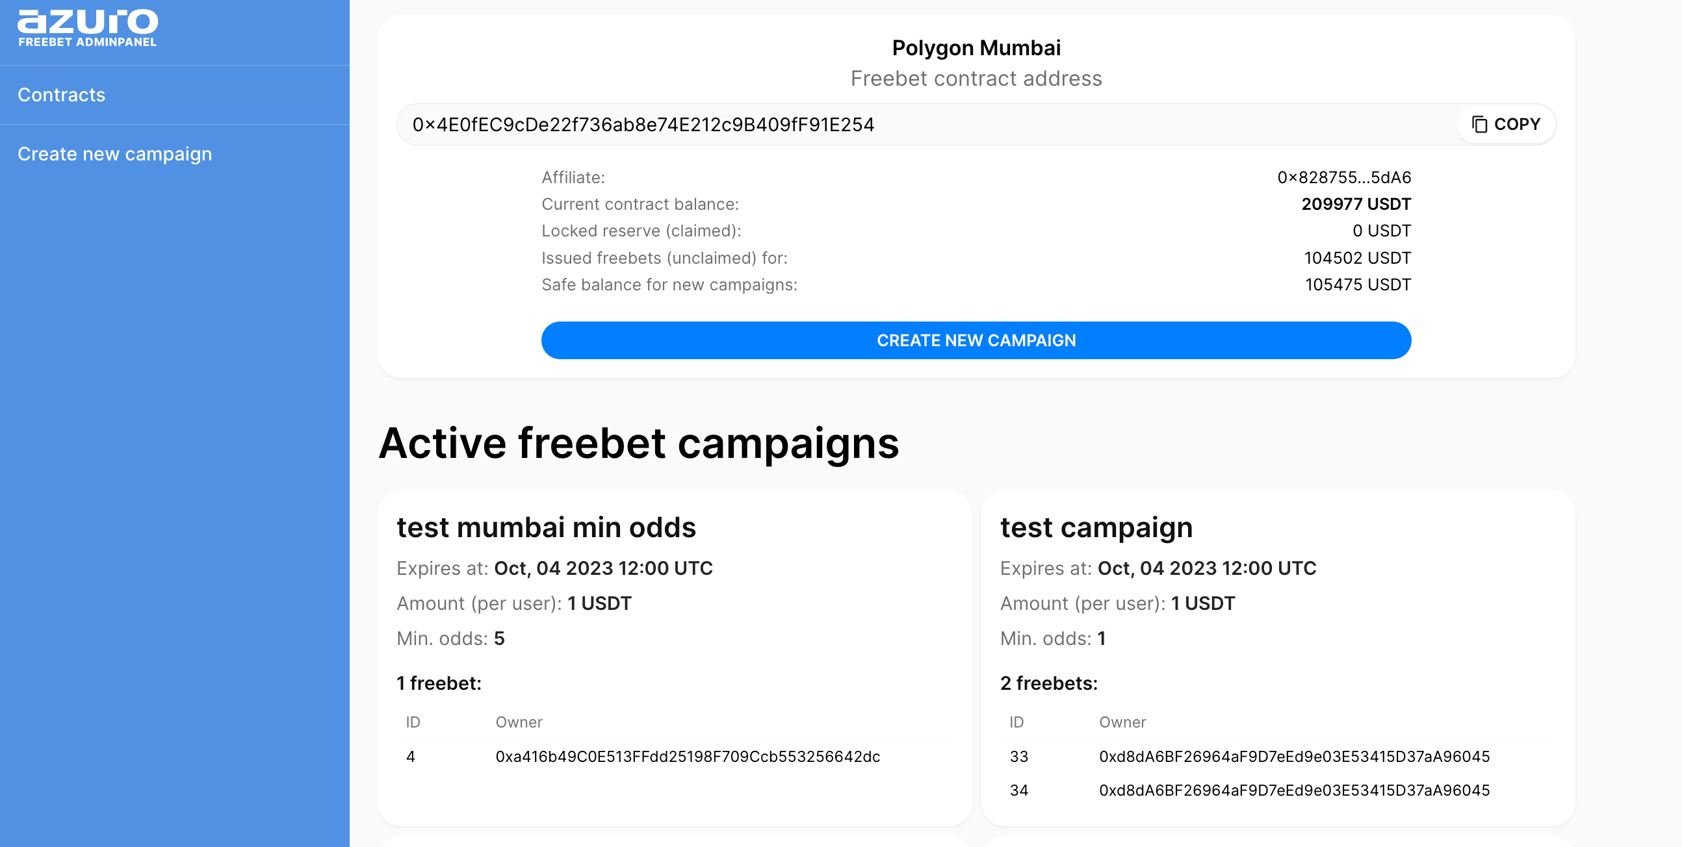Open the Contracts sidebar item

[61, 95]
